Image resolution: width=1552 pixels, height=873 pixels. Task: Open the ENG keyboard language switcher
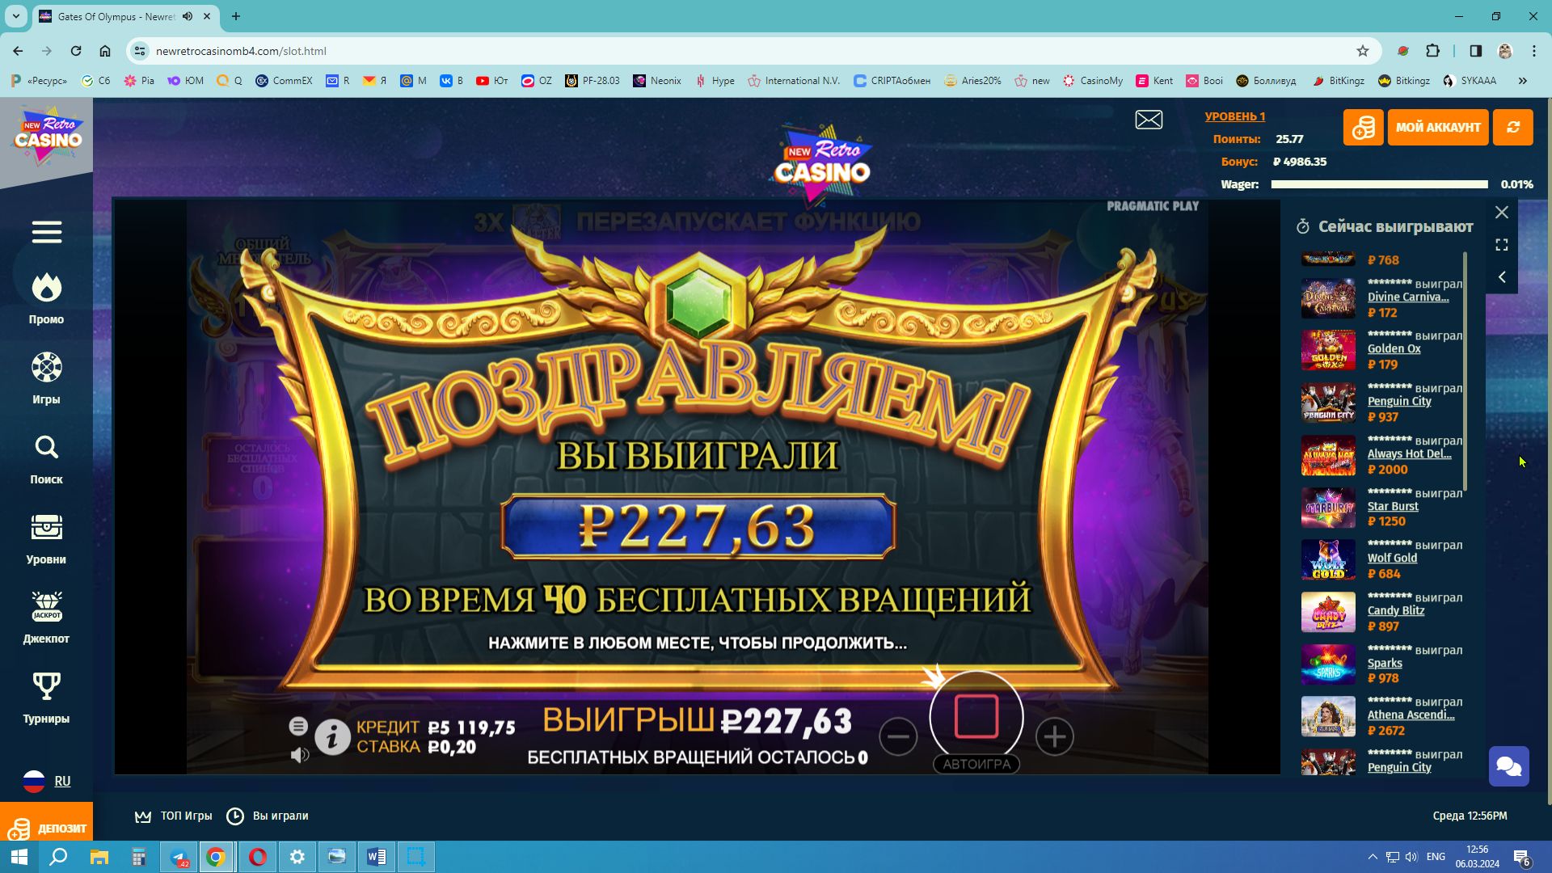[x=1436, y=857]
